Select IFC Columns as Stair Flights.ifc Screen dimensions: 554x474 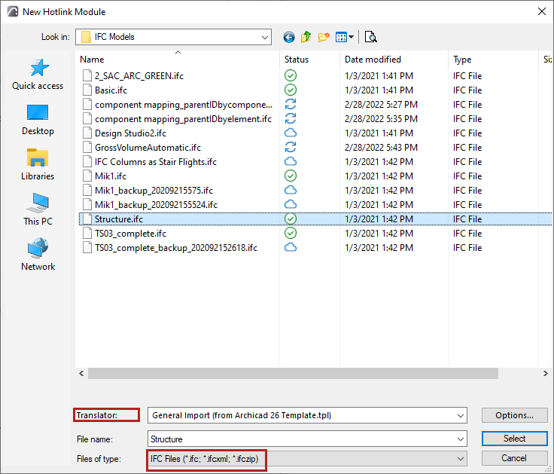coord(156,162)
